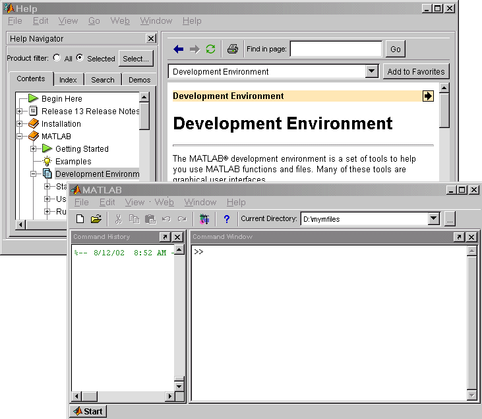Click the blue Back arrow in Help
This screenshot has height=419, width=482.
click(x=178, y=49)
